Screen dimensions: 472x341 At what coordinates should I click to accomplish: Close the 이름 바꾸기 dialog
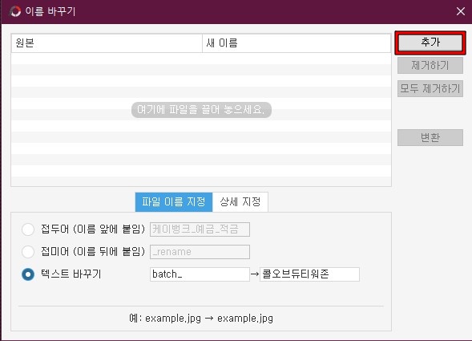click(x=461, y=11)
